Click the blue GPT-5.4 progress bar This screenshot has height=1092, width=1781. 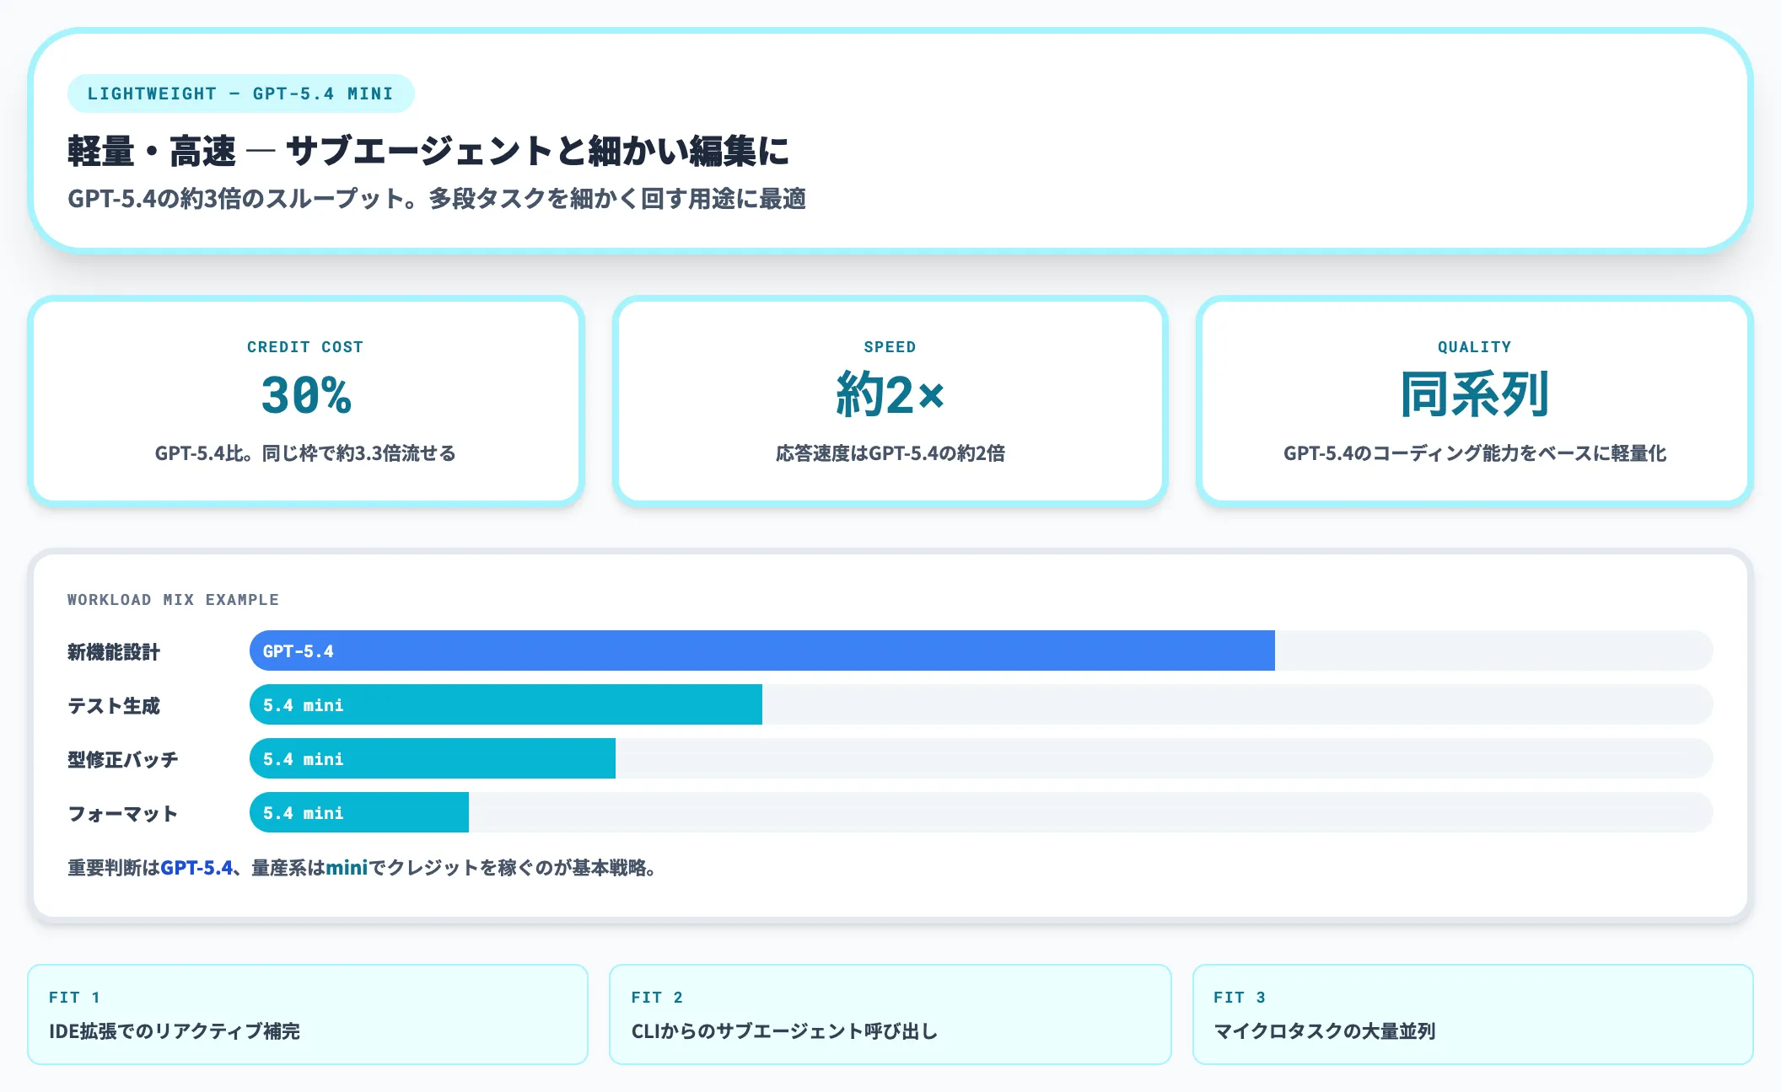[761, 650]
